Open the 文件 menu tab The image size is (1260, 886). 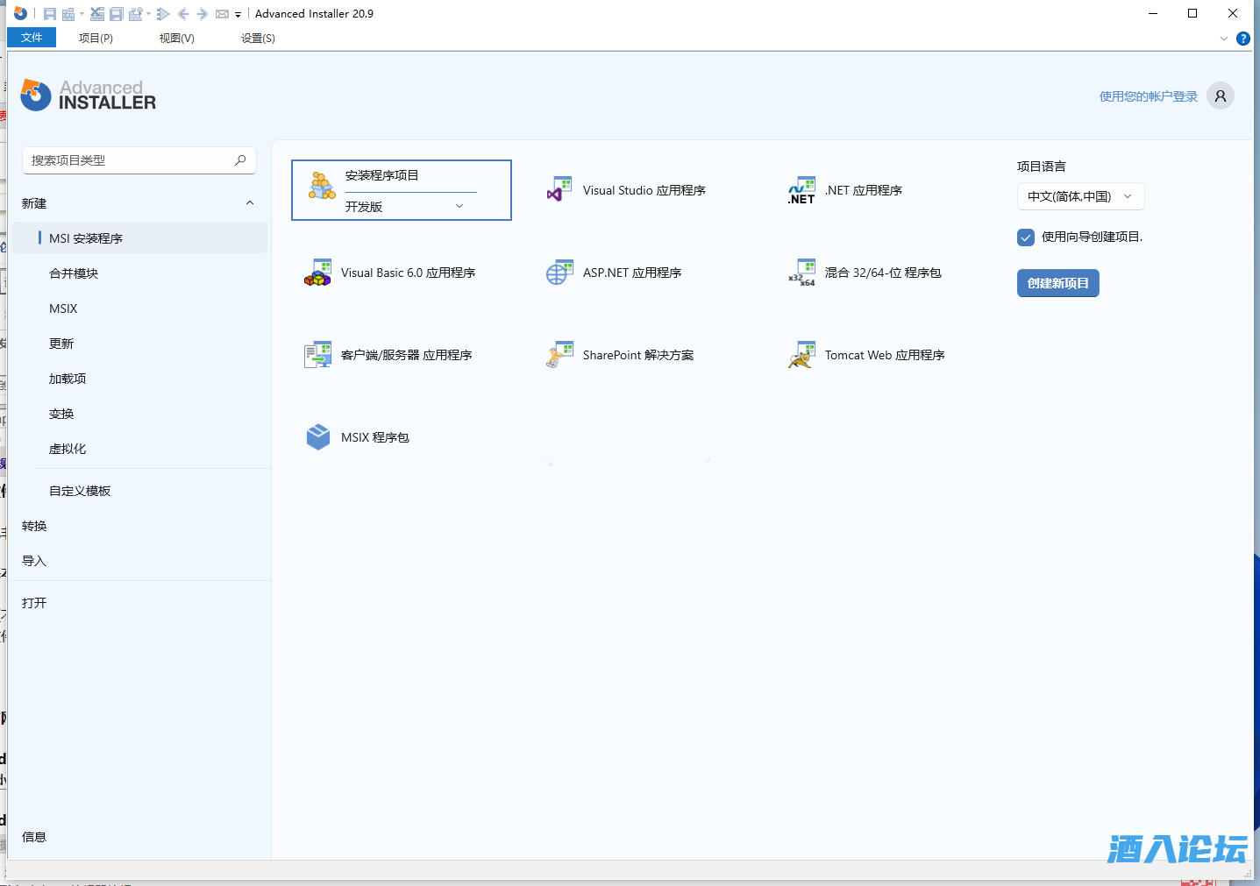32,38
